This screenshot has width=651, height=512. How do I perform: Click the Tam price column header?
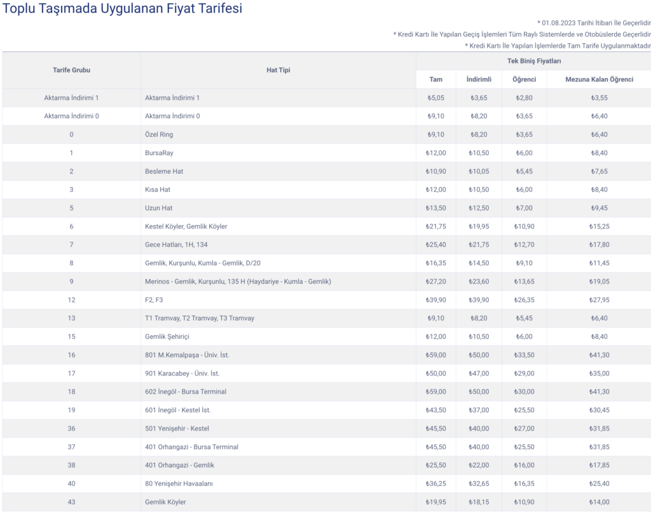click(x=435, y=80)
